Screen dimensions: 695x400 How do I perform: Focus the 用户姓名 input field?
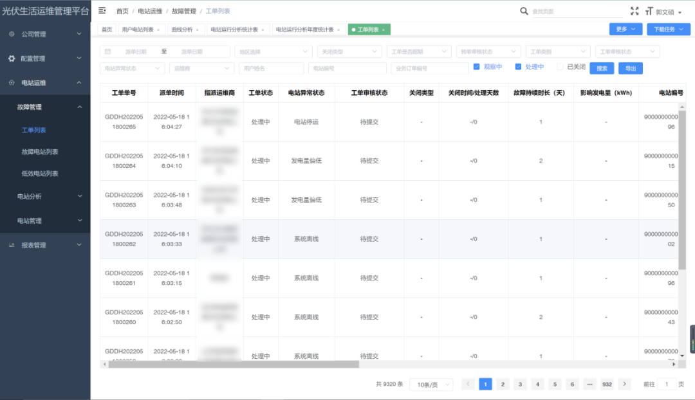(272, 68)
